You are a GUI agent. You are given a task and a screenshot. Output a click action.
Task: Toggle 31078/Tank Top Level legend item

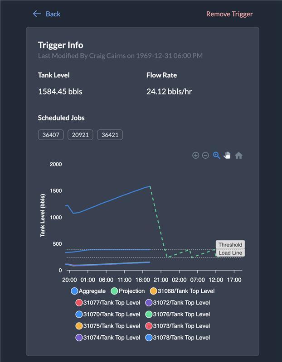point(178,338)
